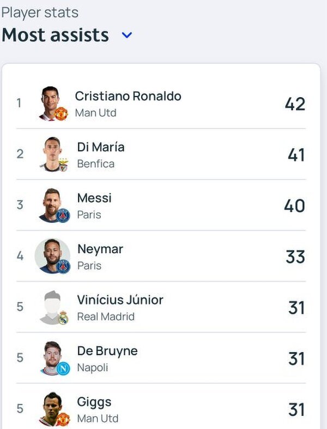Click the Vinícius Júnior name link

pos(120,300)
